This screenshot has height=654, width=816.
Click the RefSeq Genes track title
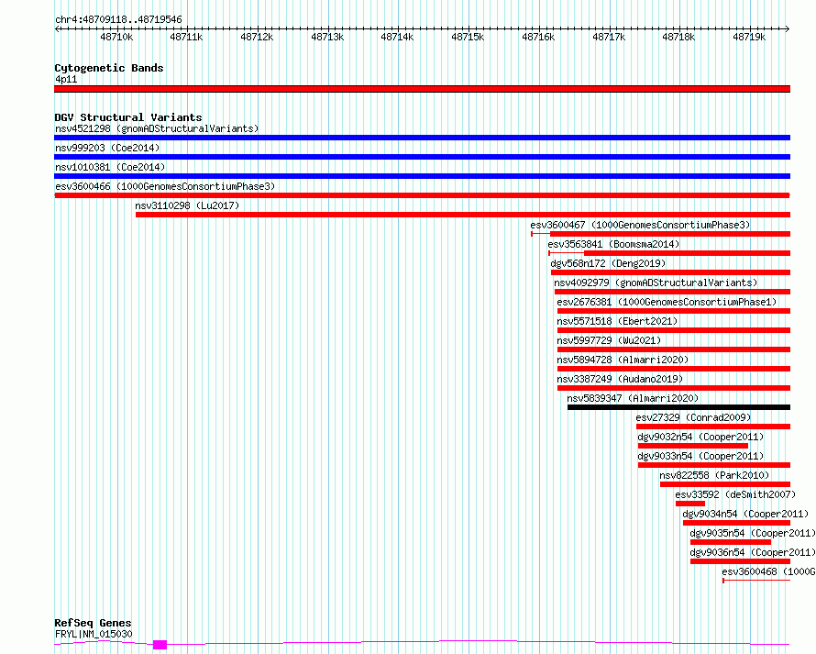[x=93, y=623]
